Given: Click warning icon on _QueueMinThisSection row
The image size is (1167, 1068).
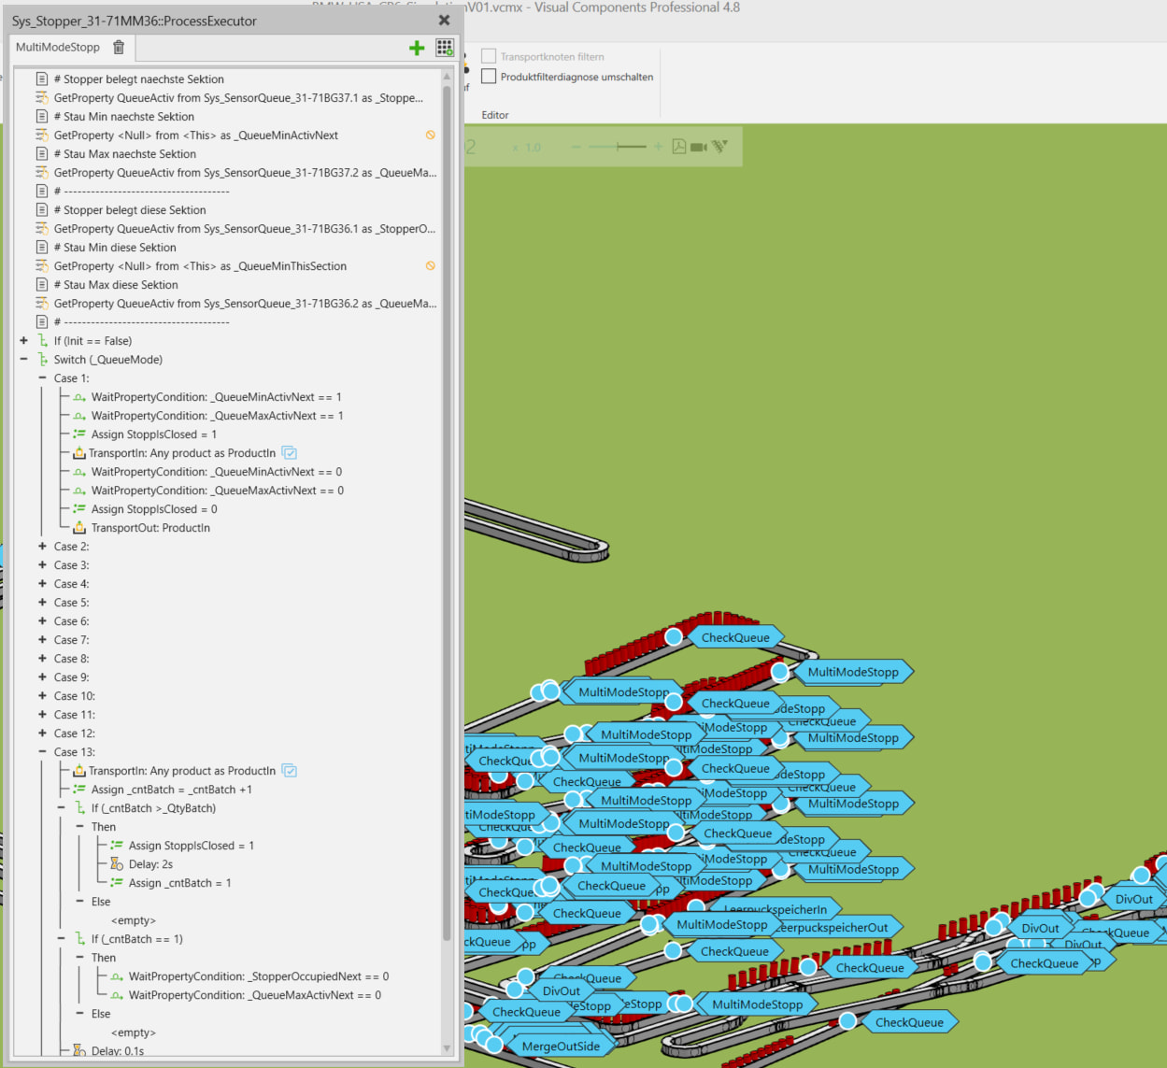Looking at the screenshot, I should pyautogui.click(x=431, y=266).
